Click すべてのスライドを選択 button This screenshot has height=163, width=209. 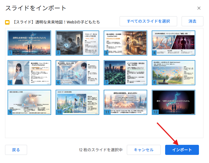click(148, 21)
